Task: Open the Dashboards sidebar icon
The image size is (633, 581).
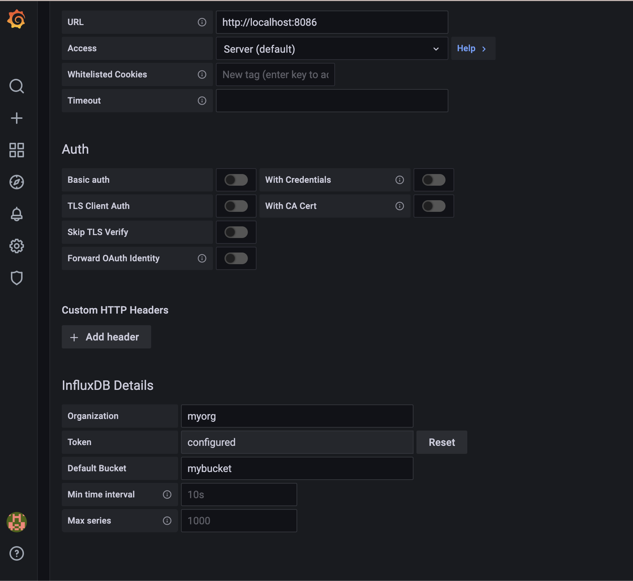Action: [17, 150]
